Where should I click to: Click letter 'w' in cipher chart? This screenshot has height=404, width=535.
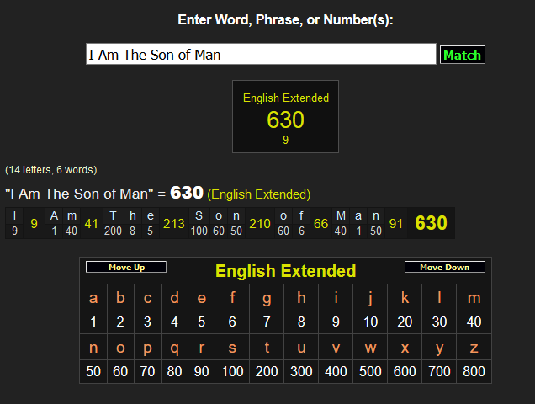371,347
